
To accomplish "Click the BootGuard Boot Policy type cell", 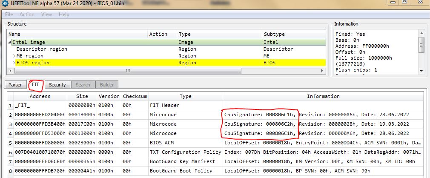I will click(x=185, y=171).
